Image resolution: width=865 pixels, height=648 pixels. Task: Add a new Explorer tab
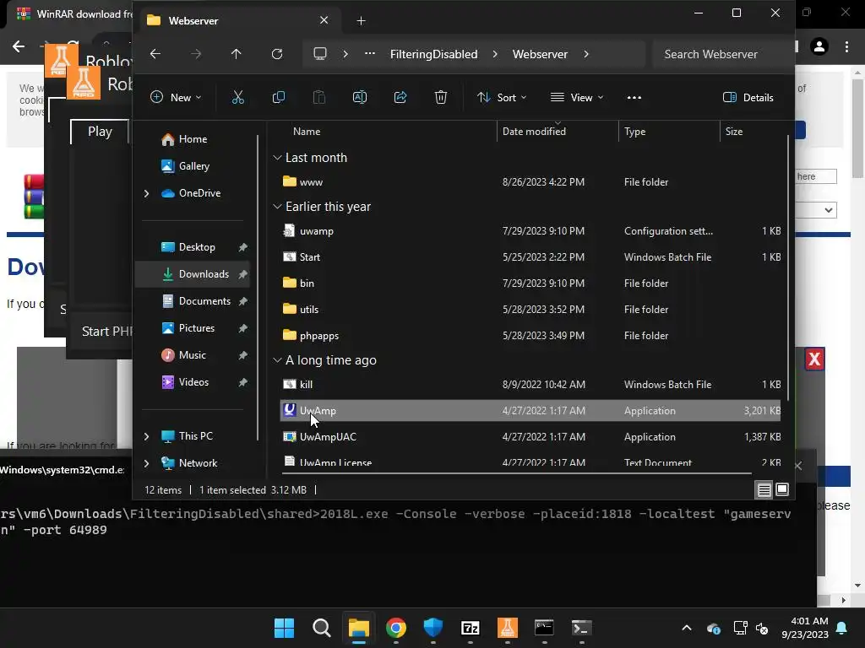361,20
